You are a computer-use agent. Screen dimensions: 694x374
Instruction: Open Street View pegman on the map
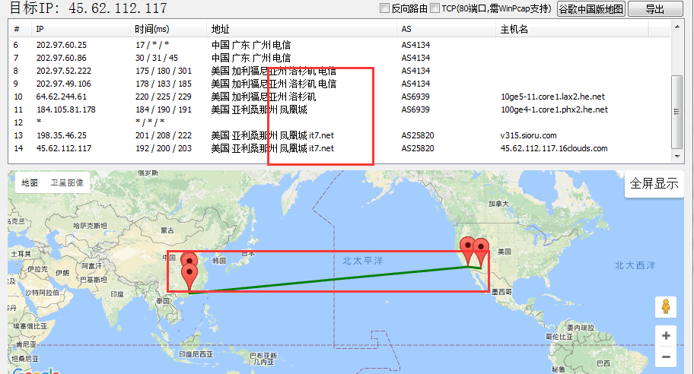[x=666, y=306]
